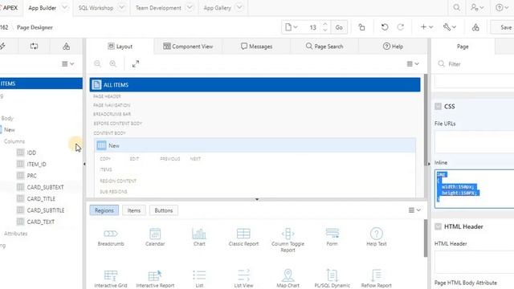Switch to Page Shared Components tree tab

click(x=66, y=47)
